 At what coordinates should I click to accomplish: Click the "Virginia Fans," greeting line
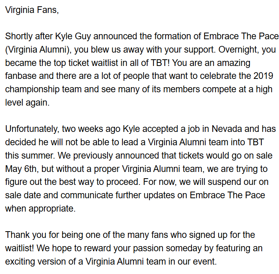[x=32, y=10]
